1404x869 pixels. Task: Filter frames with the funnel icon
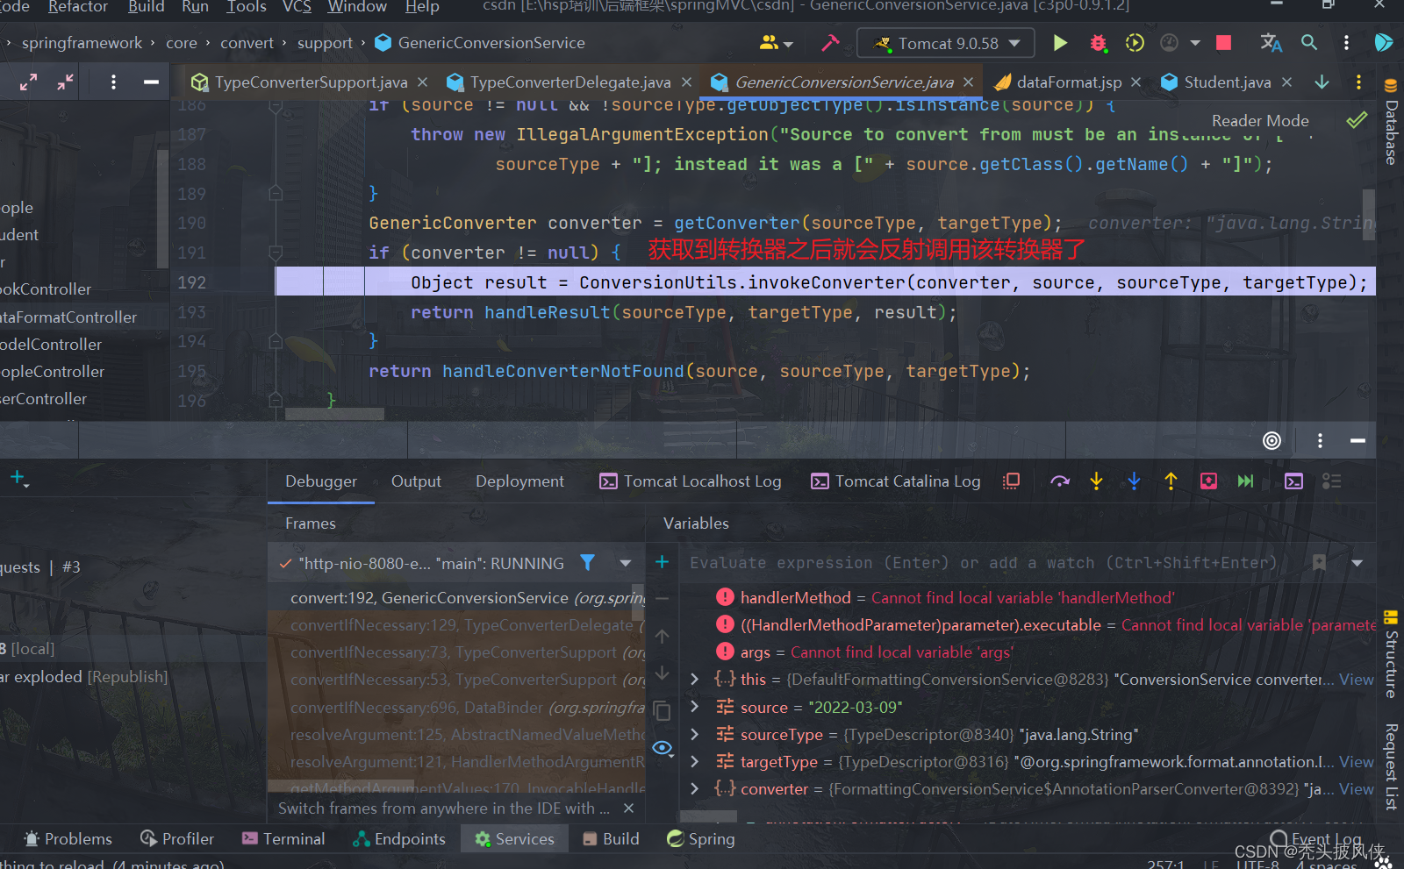(588, 563)
